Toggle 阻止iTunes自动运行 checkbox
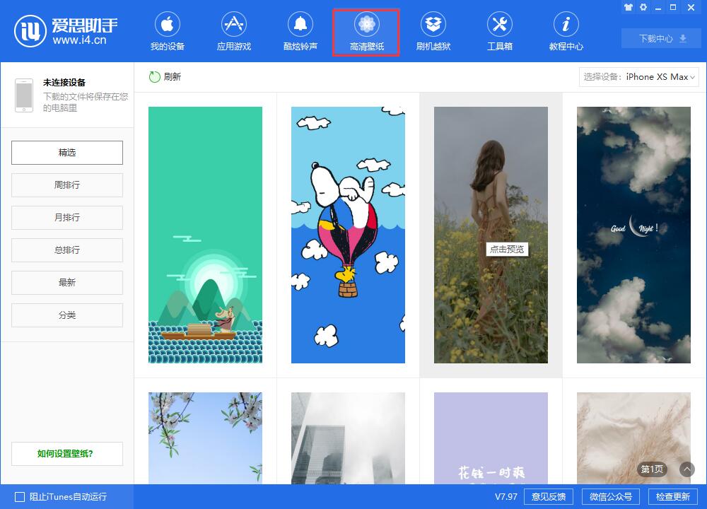 coord(20,497)
